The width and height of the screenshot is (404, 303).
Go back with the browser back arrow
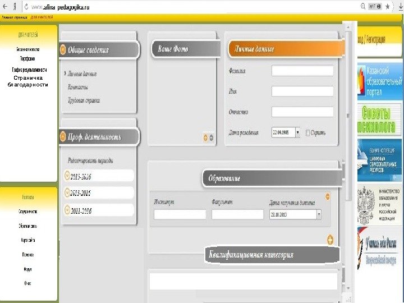[x=5, y=7]
